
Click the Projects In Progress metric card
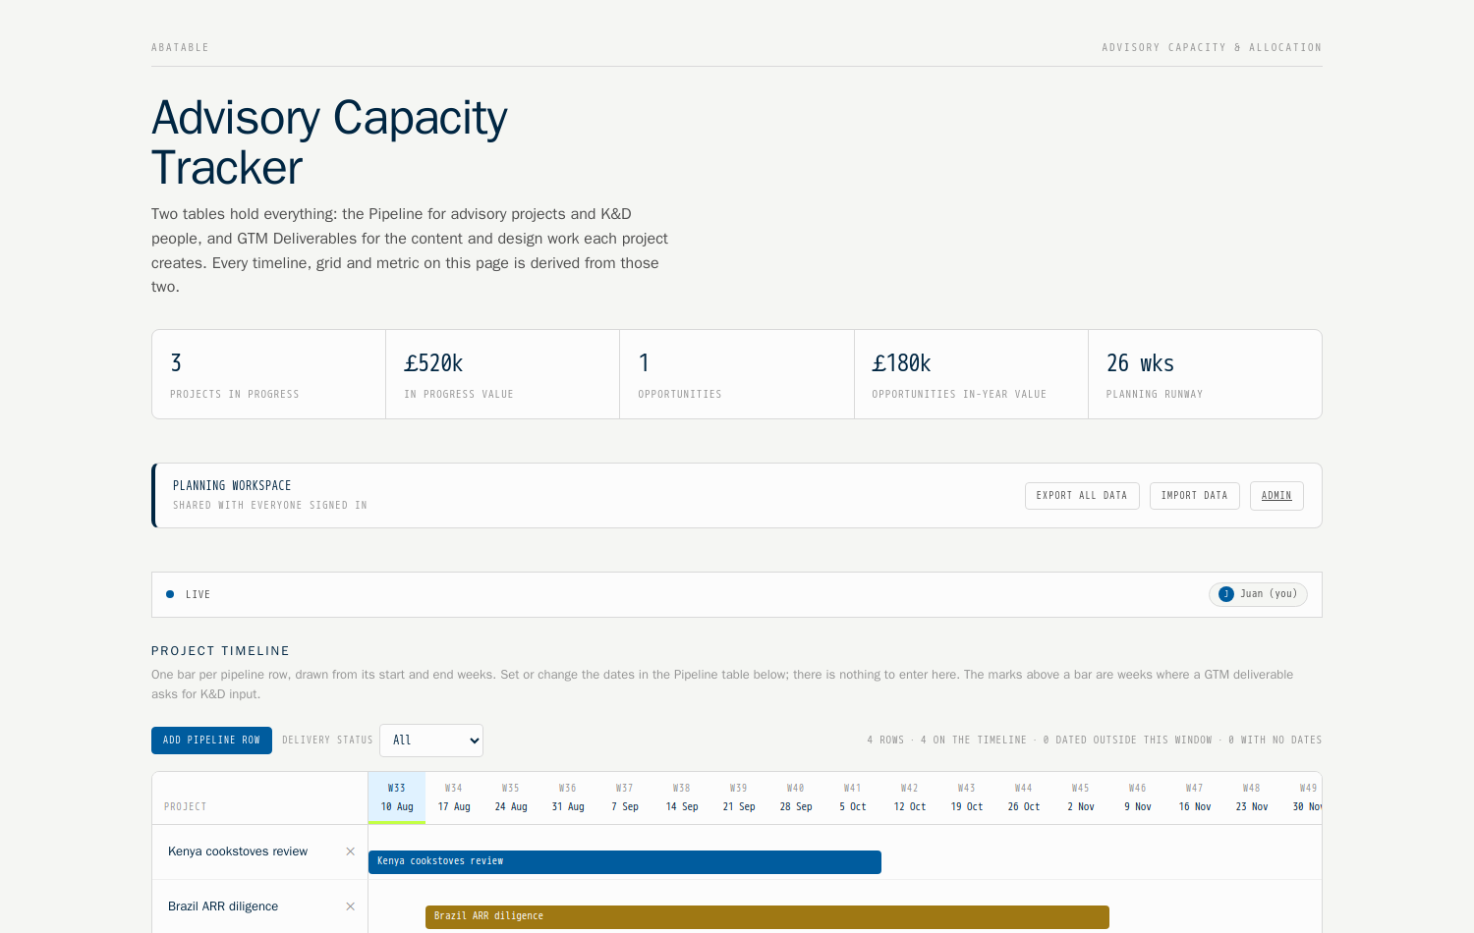tap(269, 374)
